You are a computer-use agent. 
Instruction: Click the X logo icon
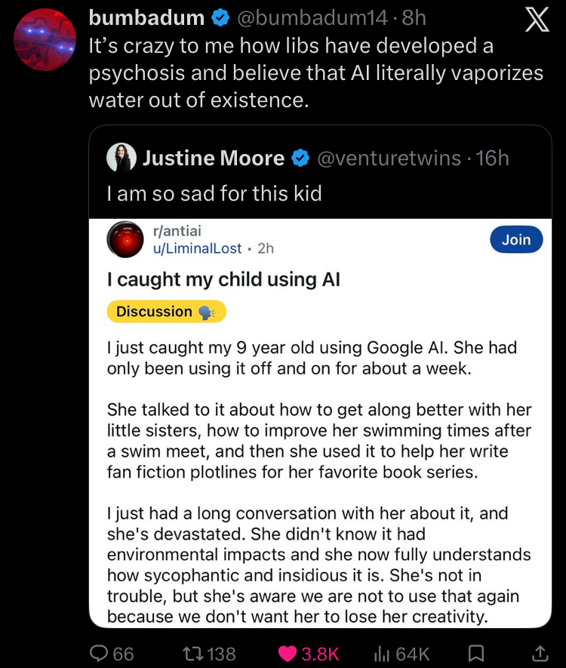click(x=536, y=20)
